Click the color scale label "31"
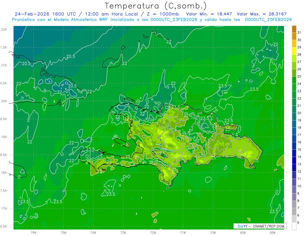This screenshot has height=236, width=306. click(299, 33)
